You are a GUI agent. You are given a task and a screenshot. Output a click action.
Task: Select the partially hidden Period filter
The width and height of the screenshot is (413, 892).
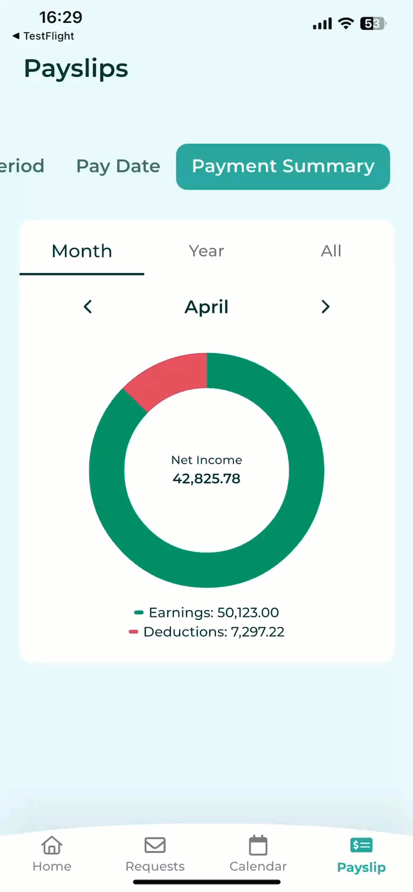(x=22, y=166)
